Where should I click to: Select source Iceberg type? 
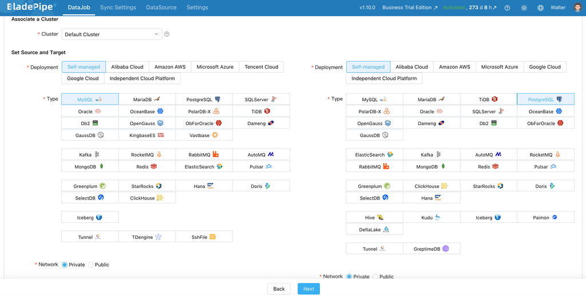[90, 217]
